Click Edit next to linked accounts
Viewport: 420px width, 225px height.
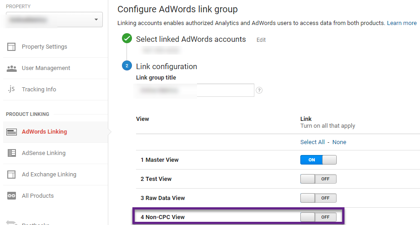[261, 40]
